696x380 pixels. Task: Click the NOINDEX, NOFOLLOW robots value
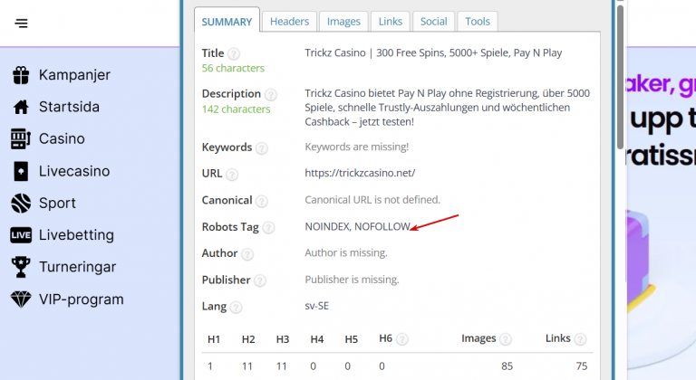(357, 226)
